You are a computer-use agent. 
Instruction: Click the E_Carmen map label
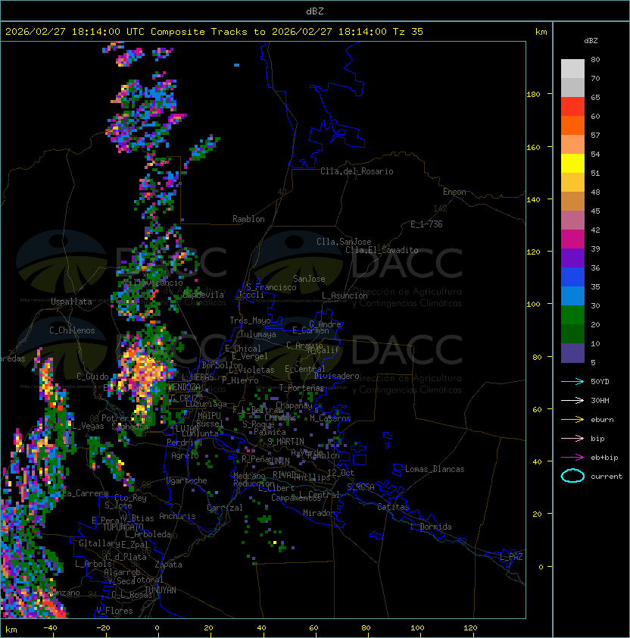click(310, 330)
